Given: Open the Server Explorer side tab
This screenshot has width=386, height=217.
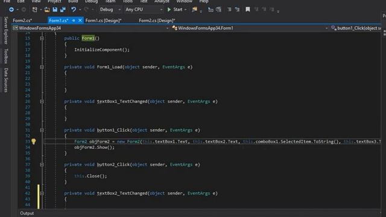Looking at the screenshot, I should click(6, 31).
